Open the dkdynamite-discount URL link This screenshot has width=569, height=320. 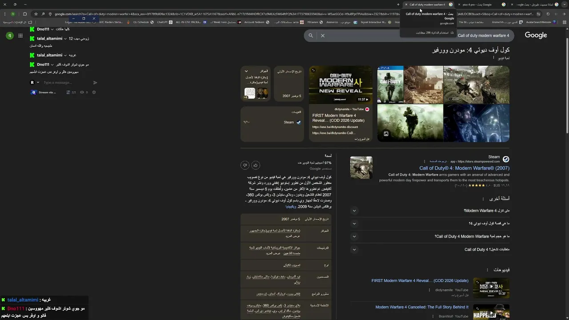click(x=335, y=127)
